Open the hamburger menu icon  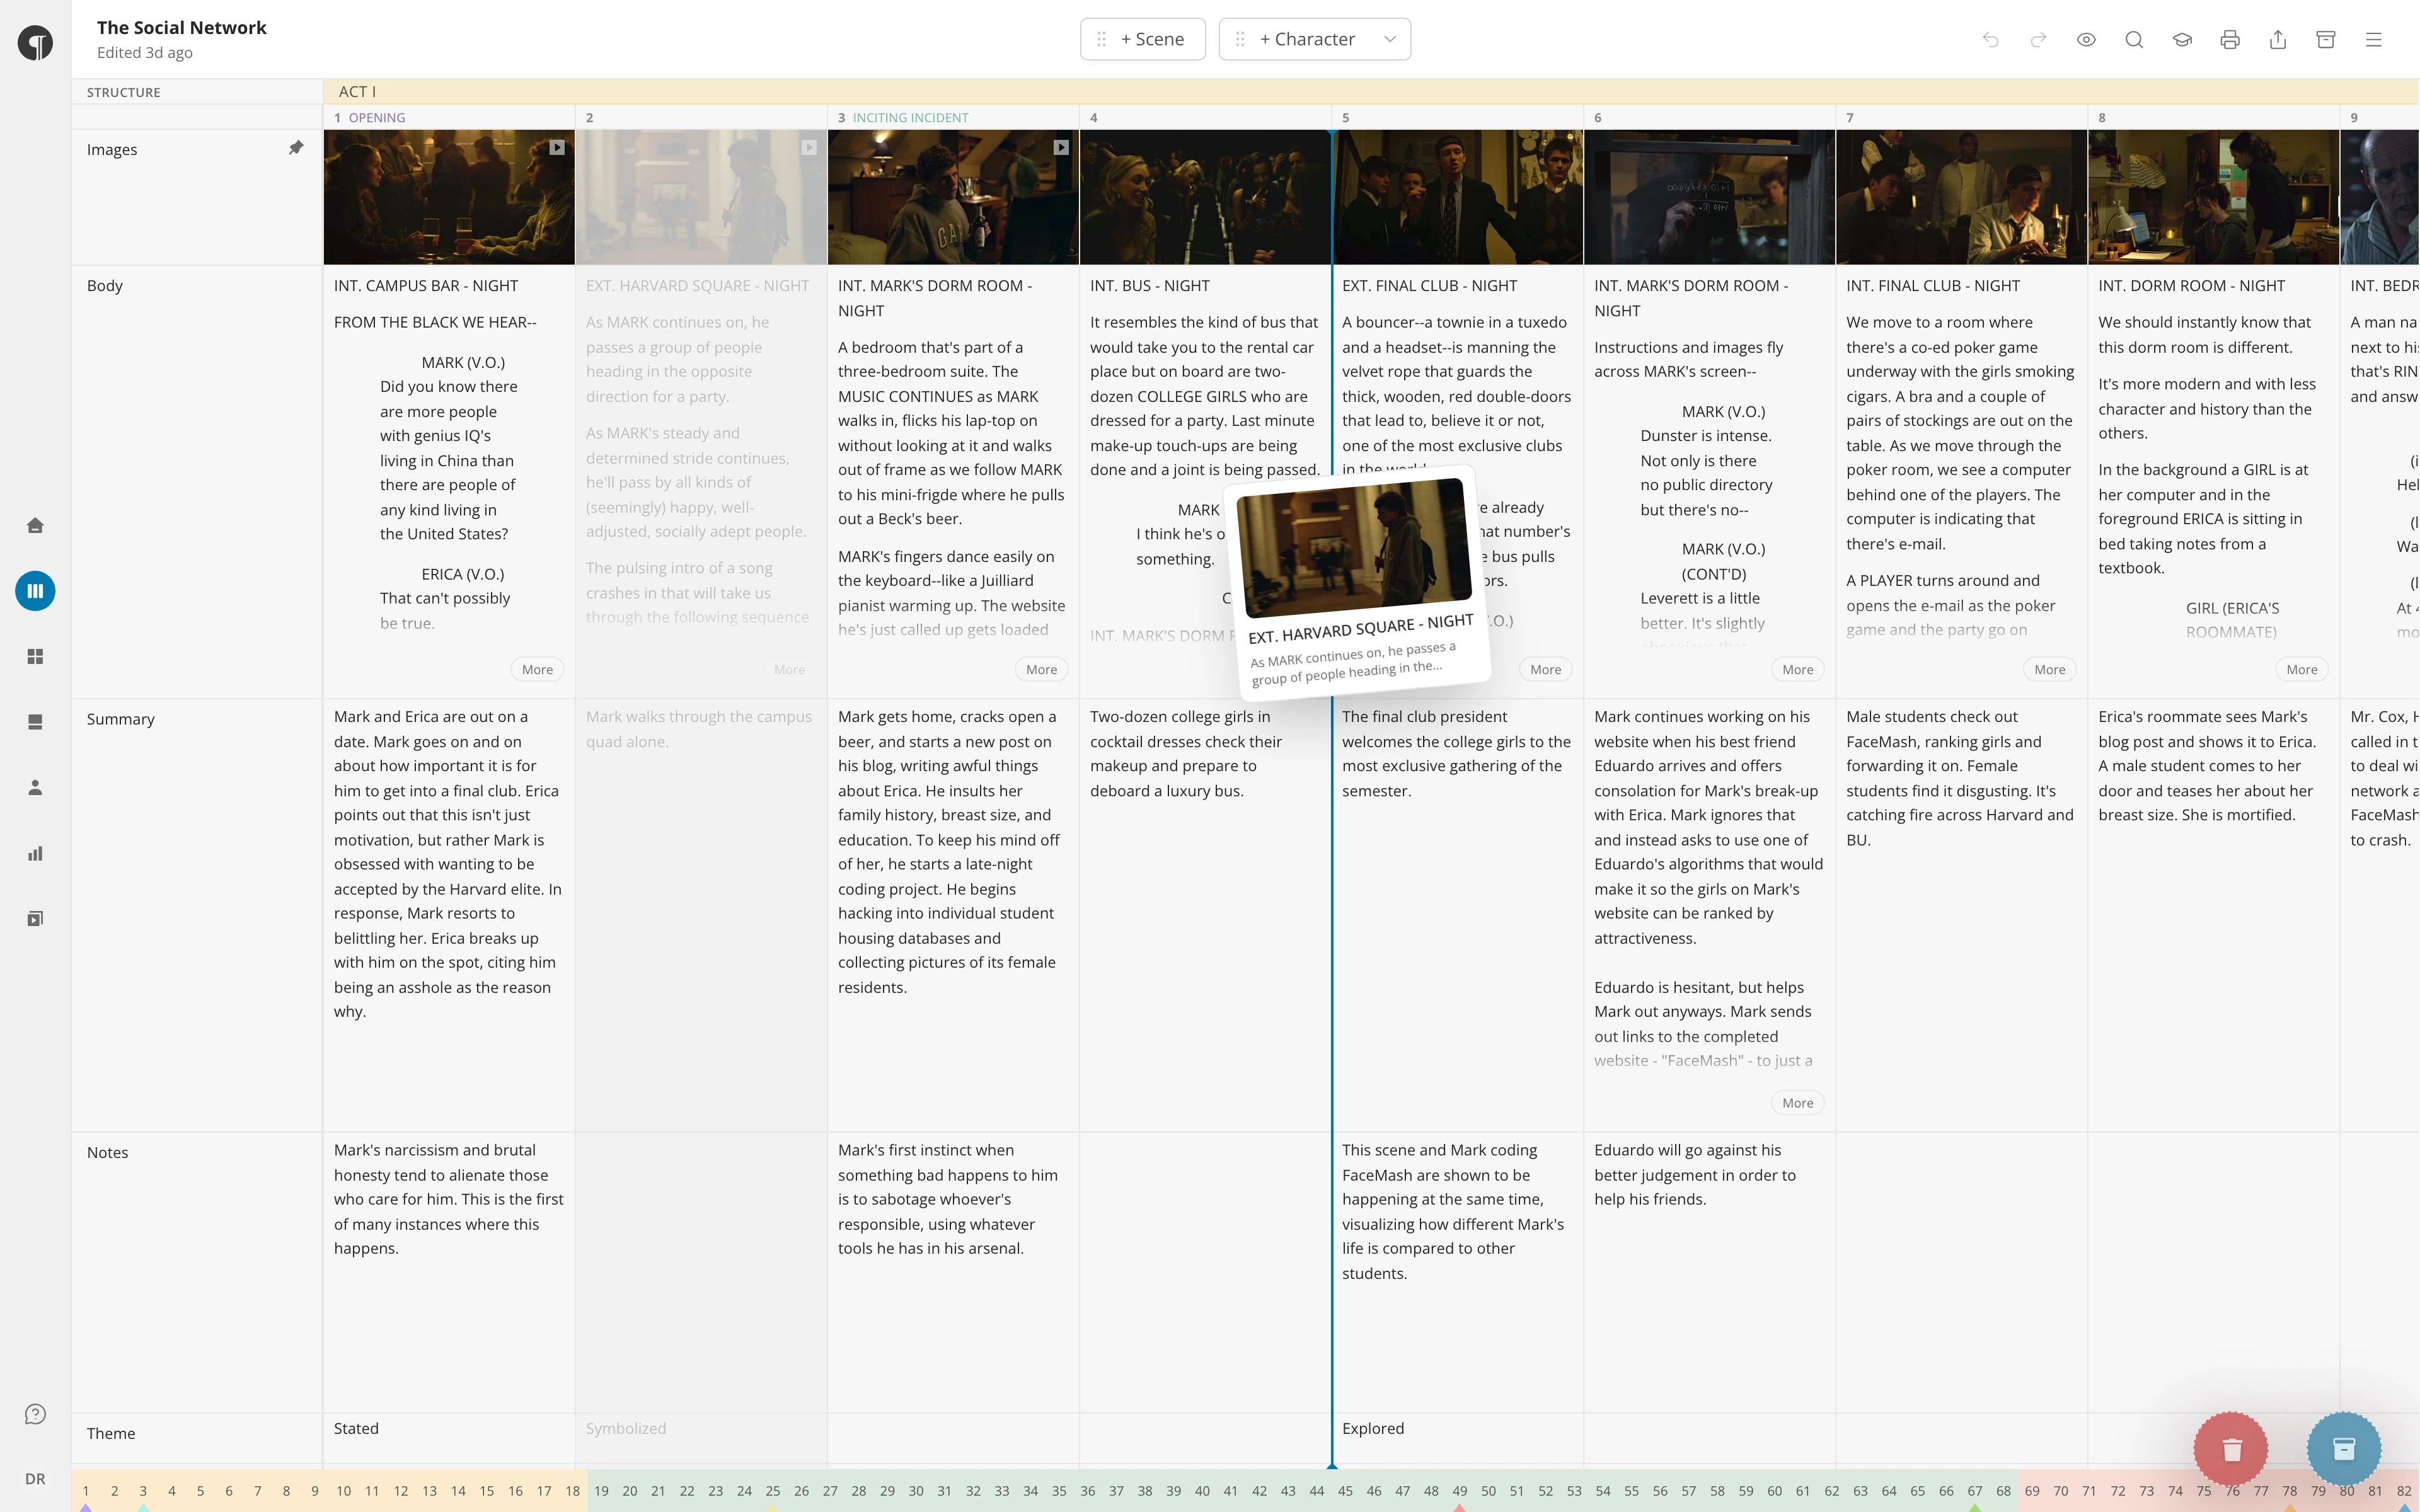[2374, 40]
